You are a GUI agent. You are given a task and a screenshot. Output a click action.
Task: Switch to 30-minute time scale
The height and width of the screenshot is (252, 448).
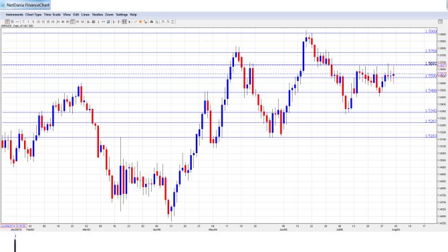[x=48, y=21]
